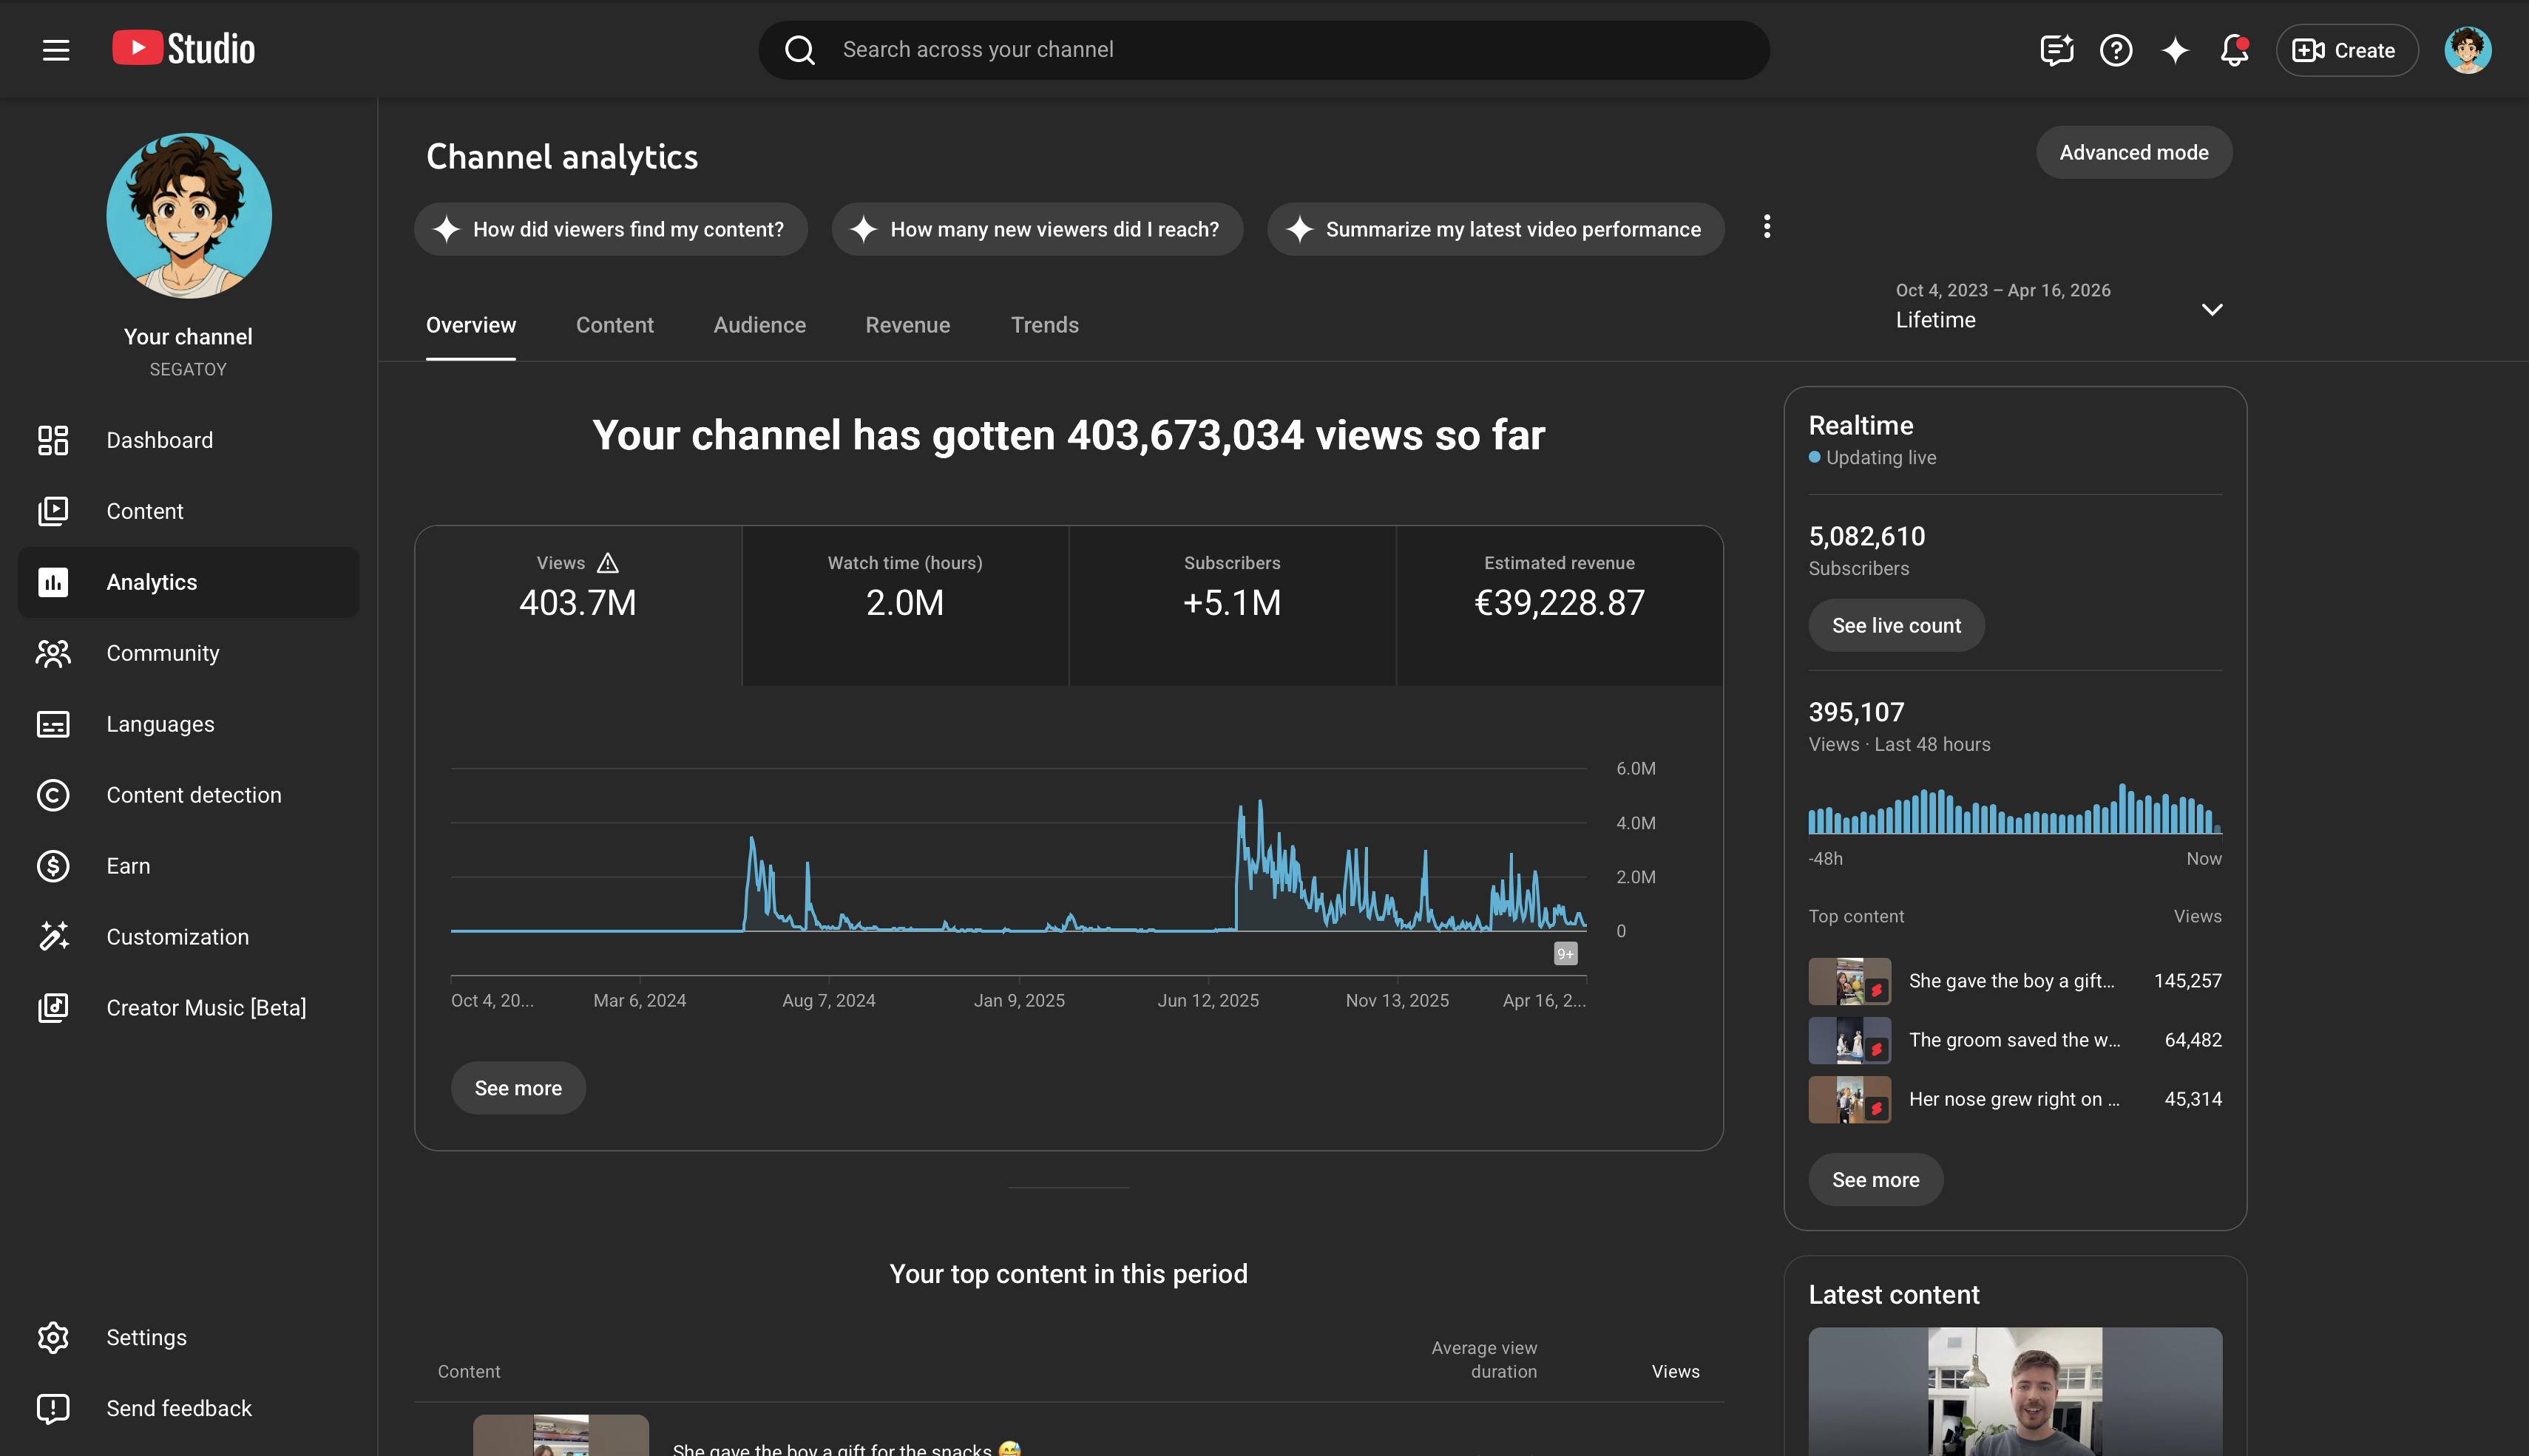Open the hamburger navigation menu
The height and width of the screenshot is (1456, 2529).
56,50
